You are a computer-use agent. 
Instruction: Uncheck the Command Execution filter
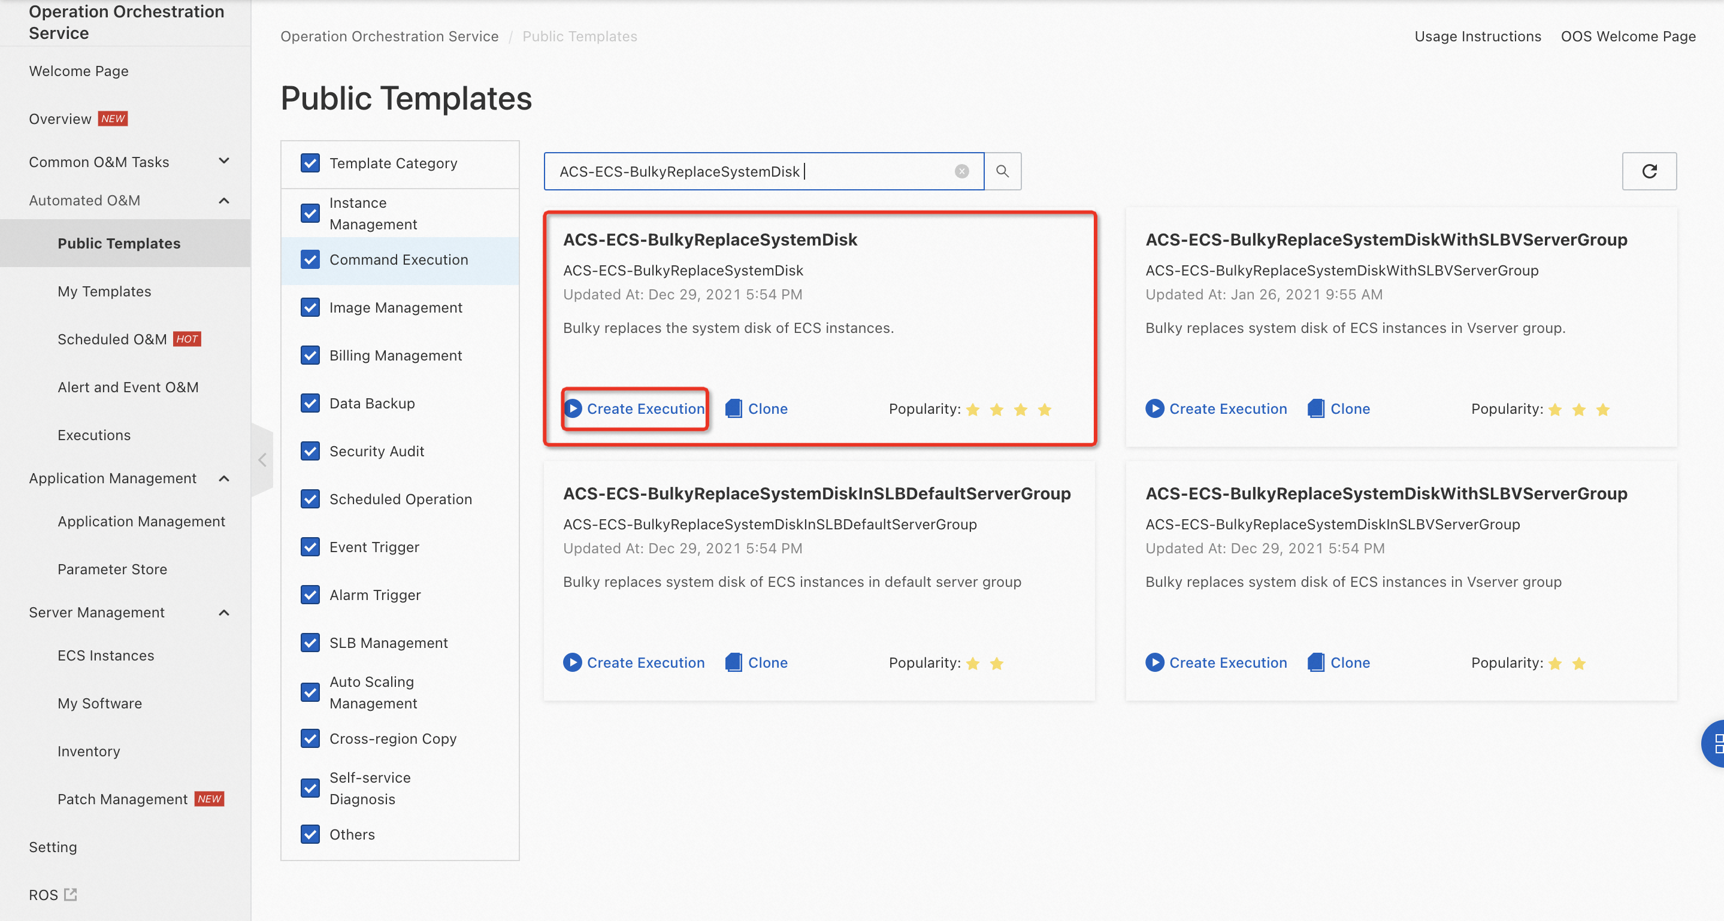pyautogui.click(x=310, y=259)
